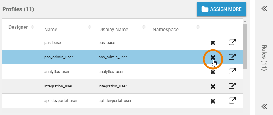
Task: Focus the Display Name filter field
Action: tap(119, 30)
